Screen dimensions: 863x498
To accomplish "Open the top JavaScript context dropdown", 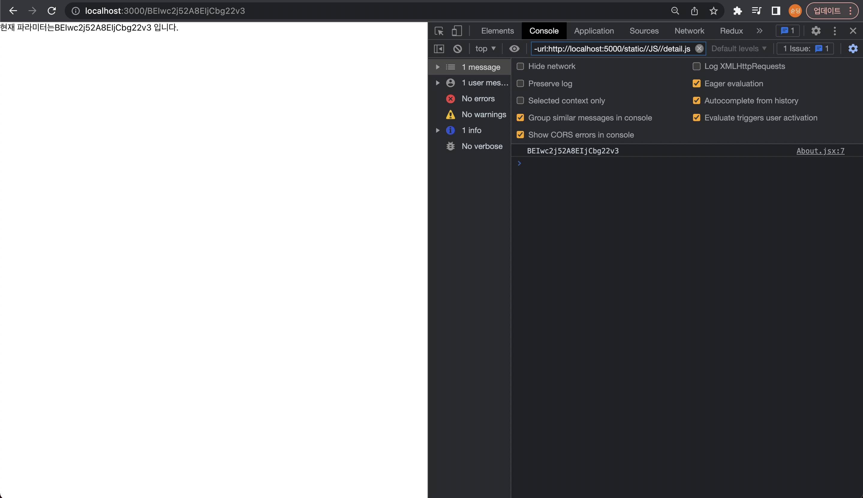I will click(x=485, y=49).
